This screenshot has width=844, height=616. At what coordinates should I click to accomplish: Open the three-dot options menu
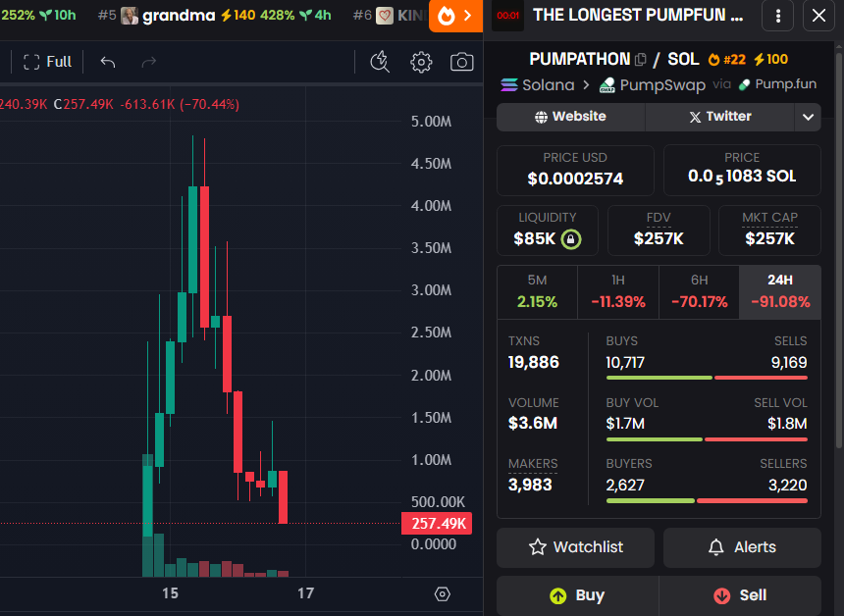pos(778,16)
